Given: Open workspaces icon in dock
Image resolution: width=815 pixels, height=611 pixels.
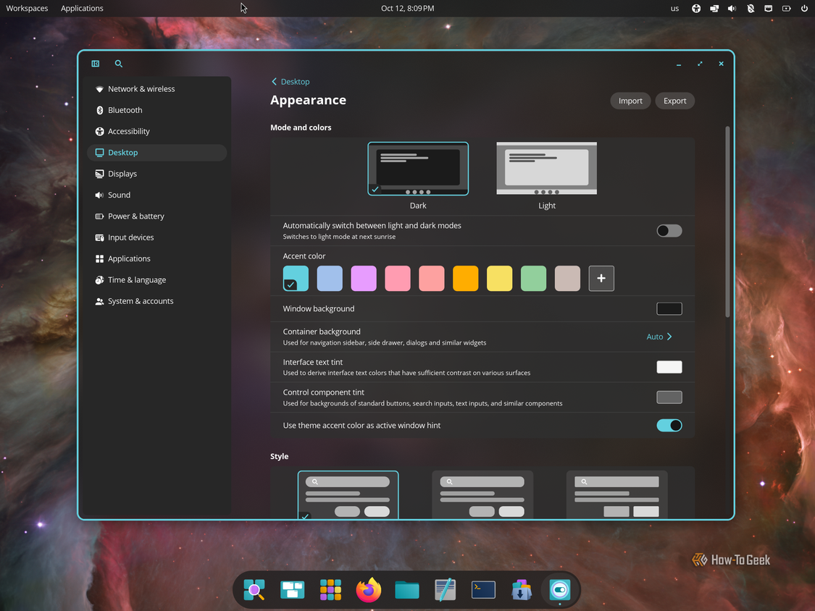Looking at the screenshot, I should [x=292, y=590].
